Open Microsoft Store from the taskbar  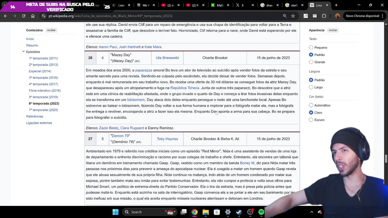click(x=216, y=212)
